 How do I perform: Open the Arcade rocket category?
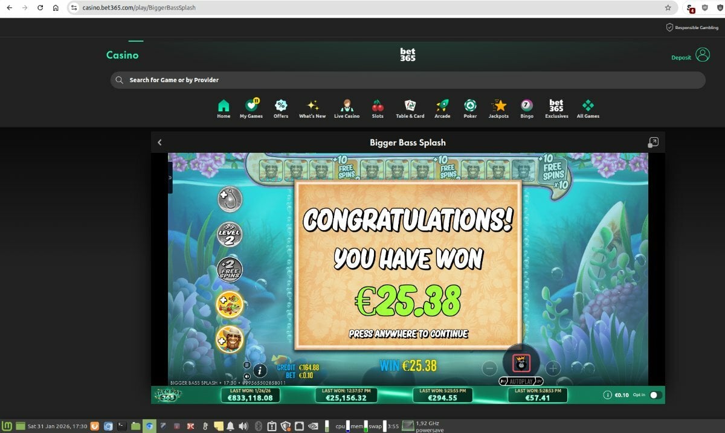(442, 109)
